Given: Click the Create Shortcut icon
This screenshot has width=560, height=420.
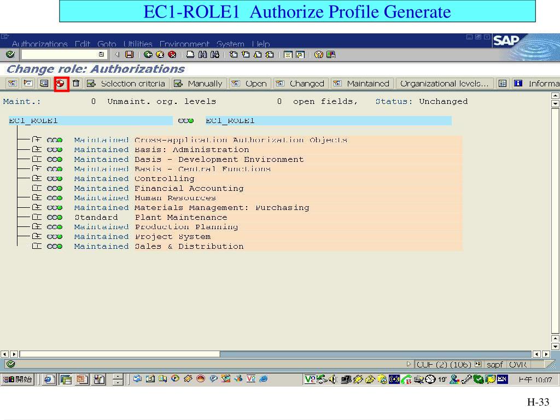Looking at the screenshot, I should pos(300,54).
